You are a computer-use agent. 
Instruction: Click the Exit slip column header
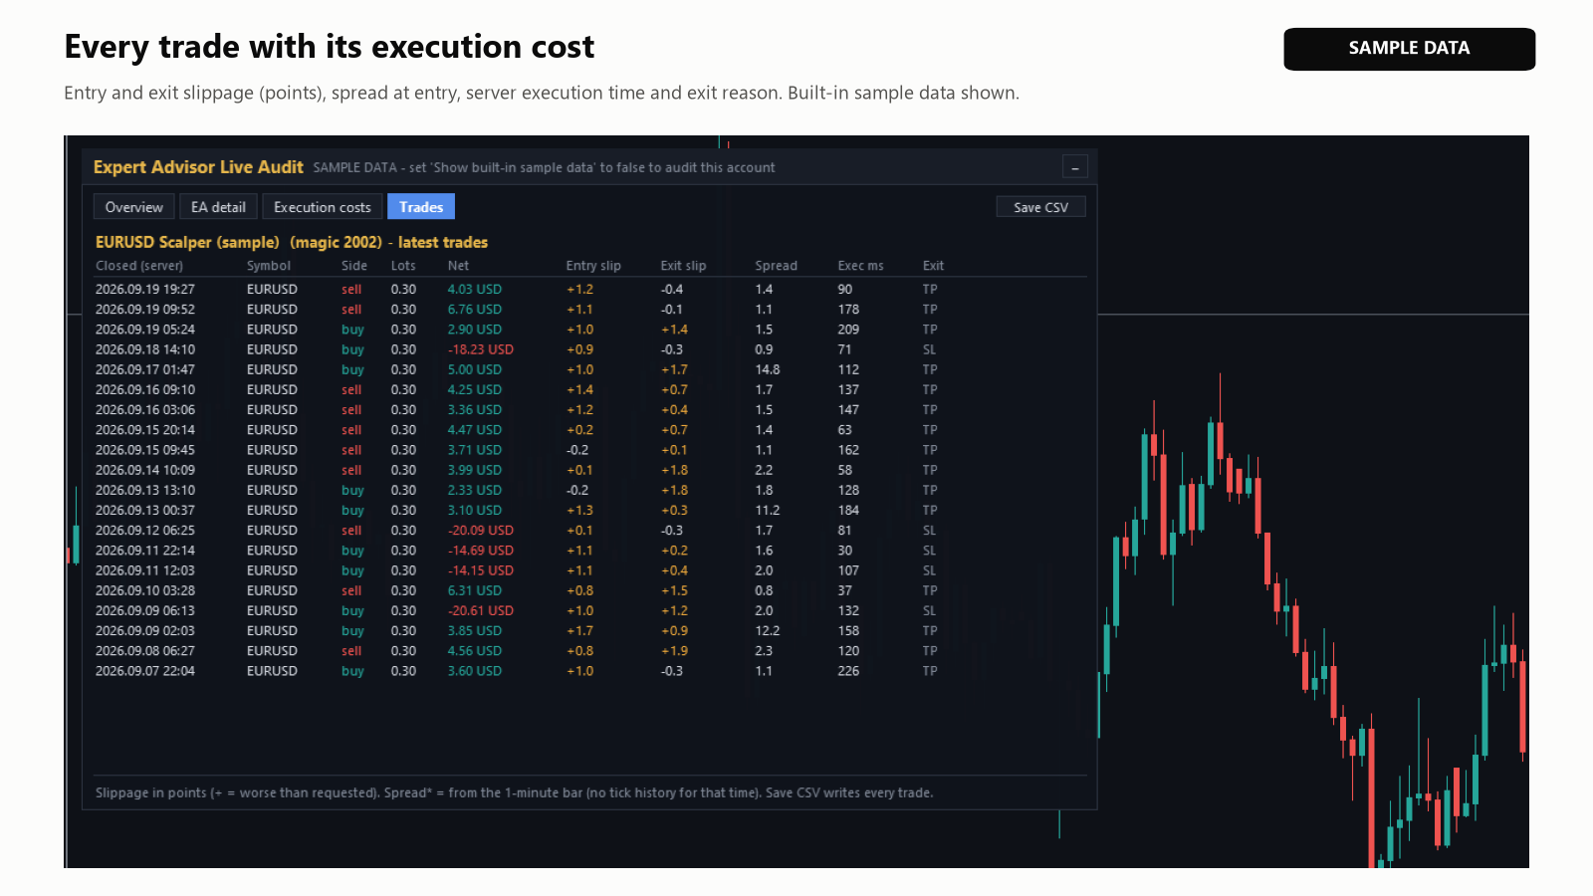683,266
